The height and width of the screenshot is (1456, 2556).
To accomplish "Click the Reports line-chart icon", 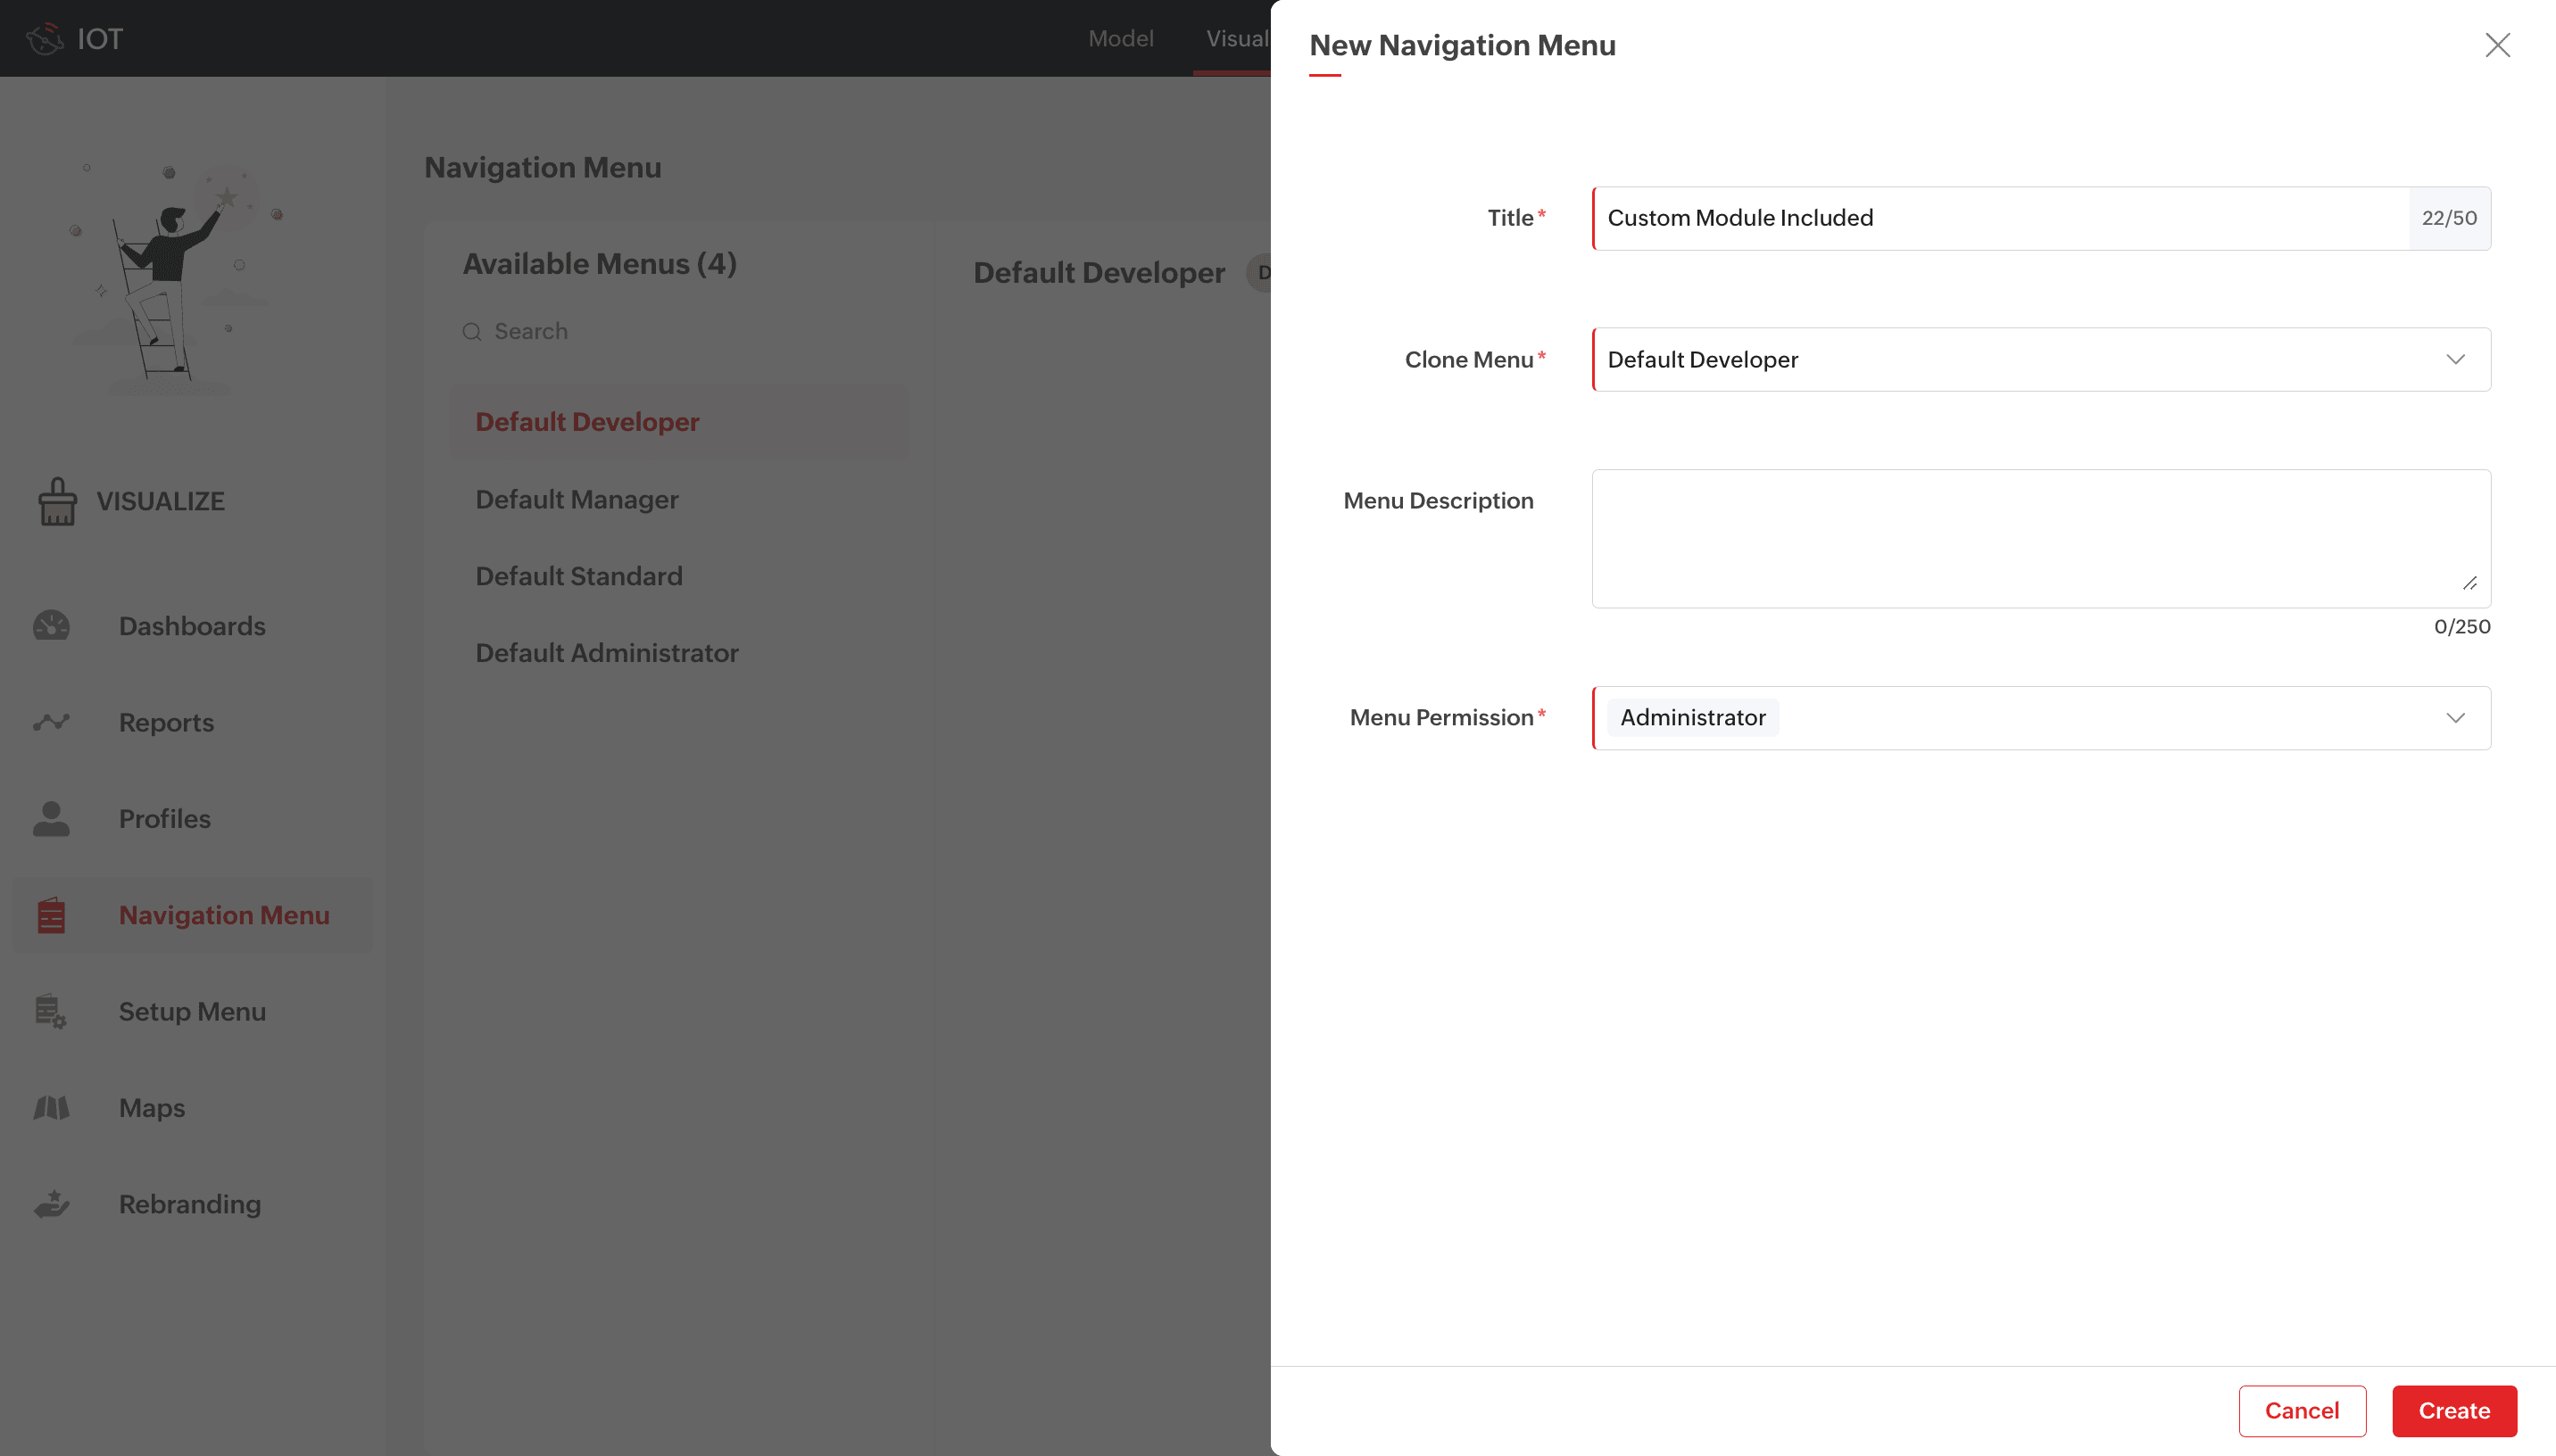I will pyautogui.click(x=51, y=722).
